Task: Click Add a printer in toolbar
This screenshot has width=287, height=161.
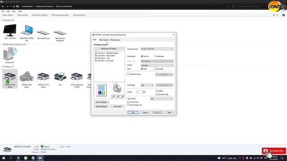Action: pos(22,15)
